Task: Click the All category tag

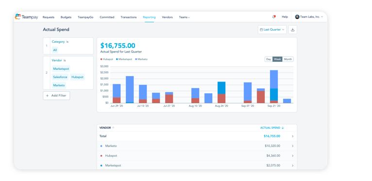Action: 55,50
